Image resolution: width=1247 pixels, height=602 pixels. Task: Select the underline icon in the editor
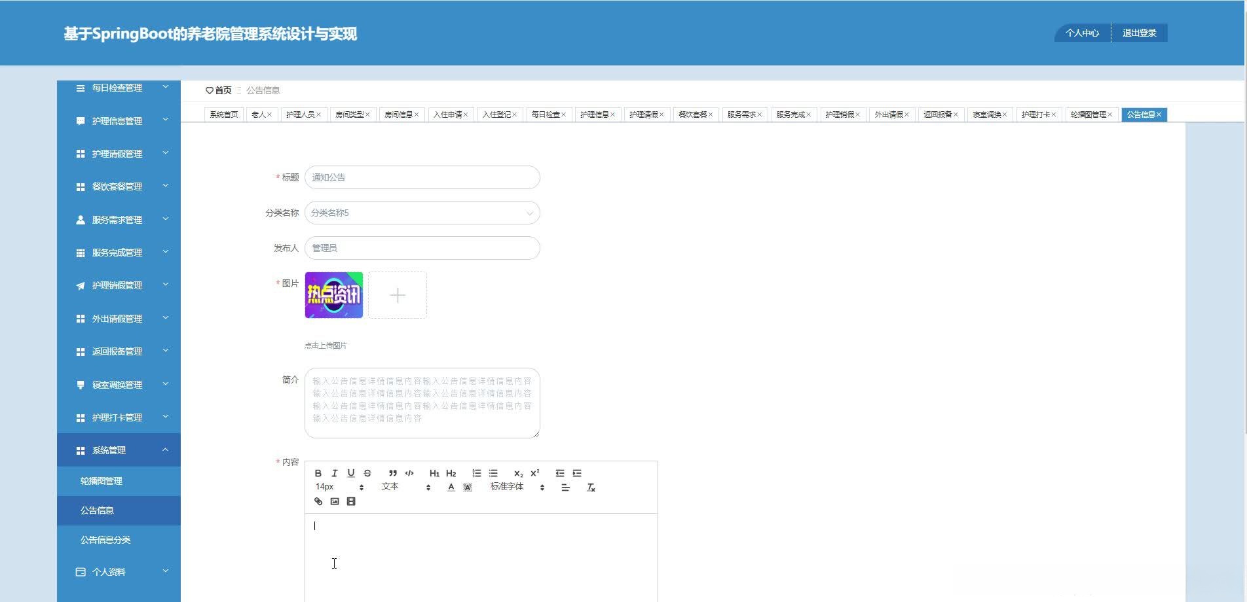[351, 473]
